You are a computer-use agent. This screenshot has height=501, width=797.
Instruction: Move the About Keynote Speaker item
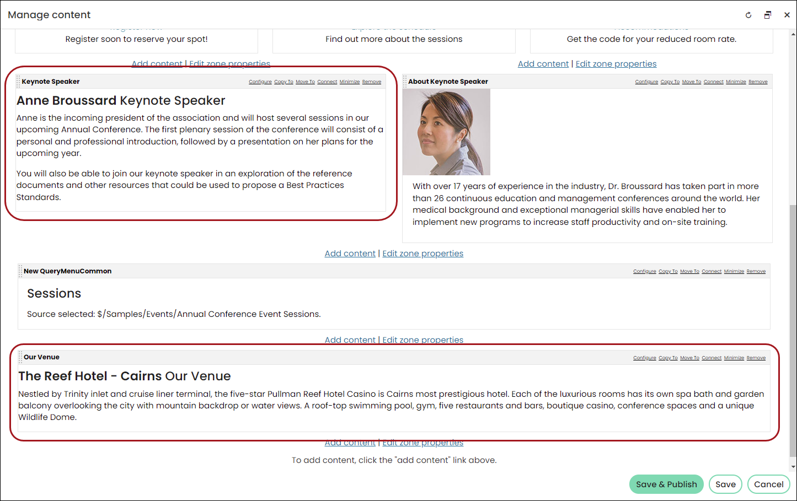692,82
